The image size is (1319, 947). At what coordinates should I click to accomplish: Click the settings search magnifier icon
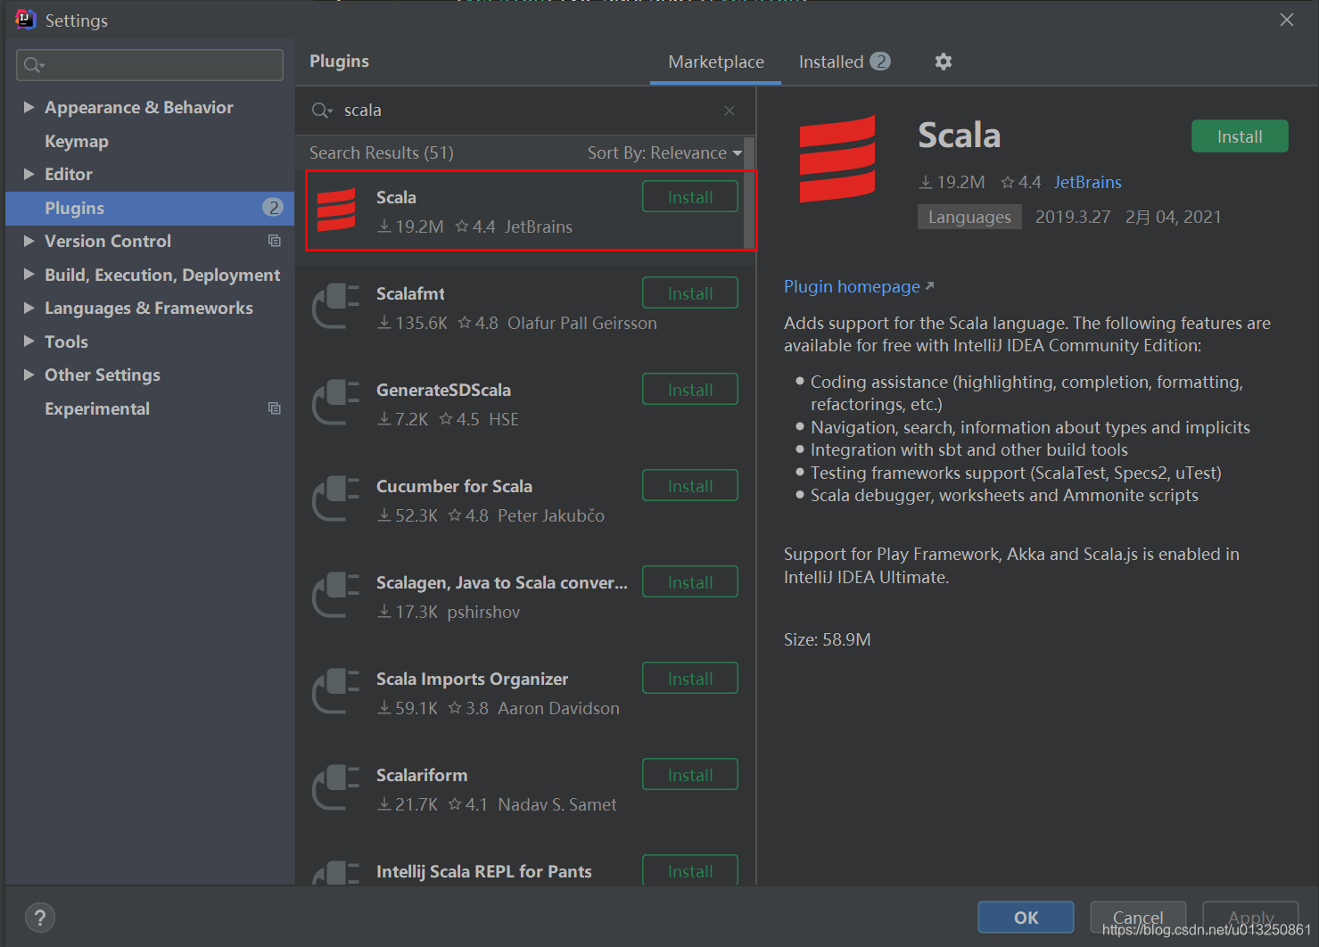point(34,65)
